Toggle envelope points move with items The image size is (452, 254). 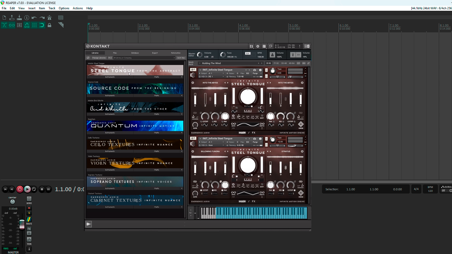pos(27,25)
